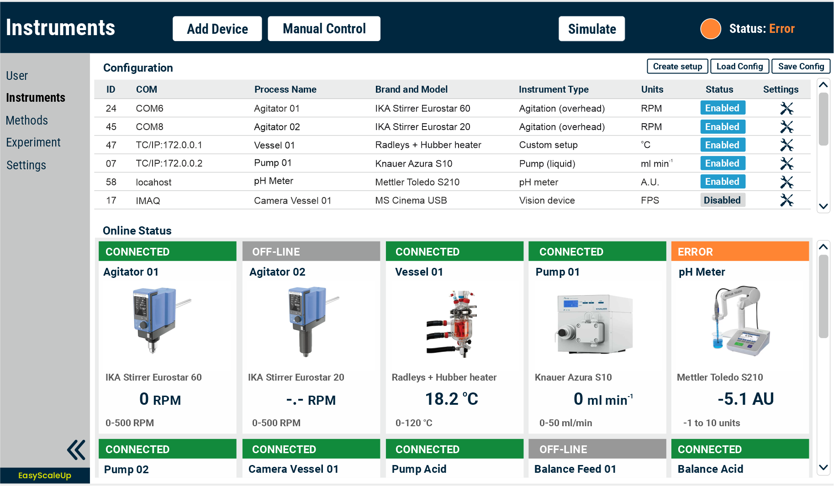The height and width of the screenshot is (486, 834).
Task: Open Methods in the sidebar
Action: [x=27, y=120]
